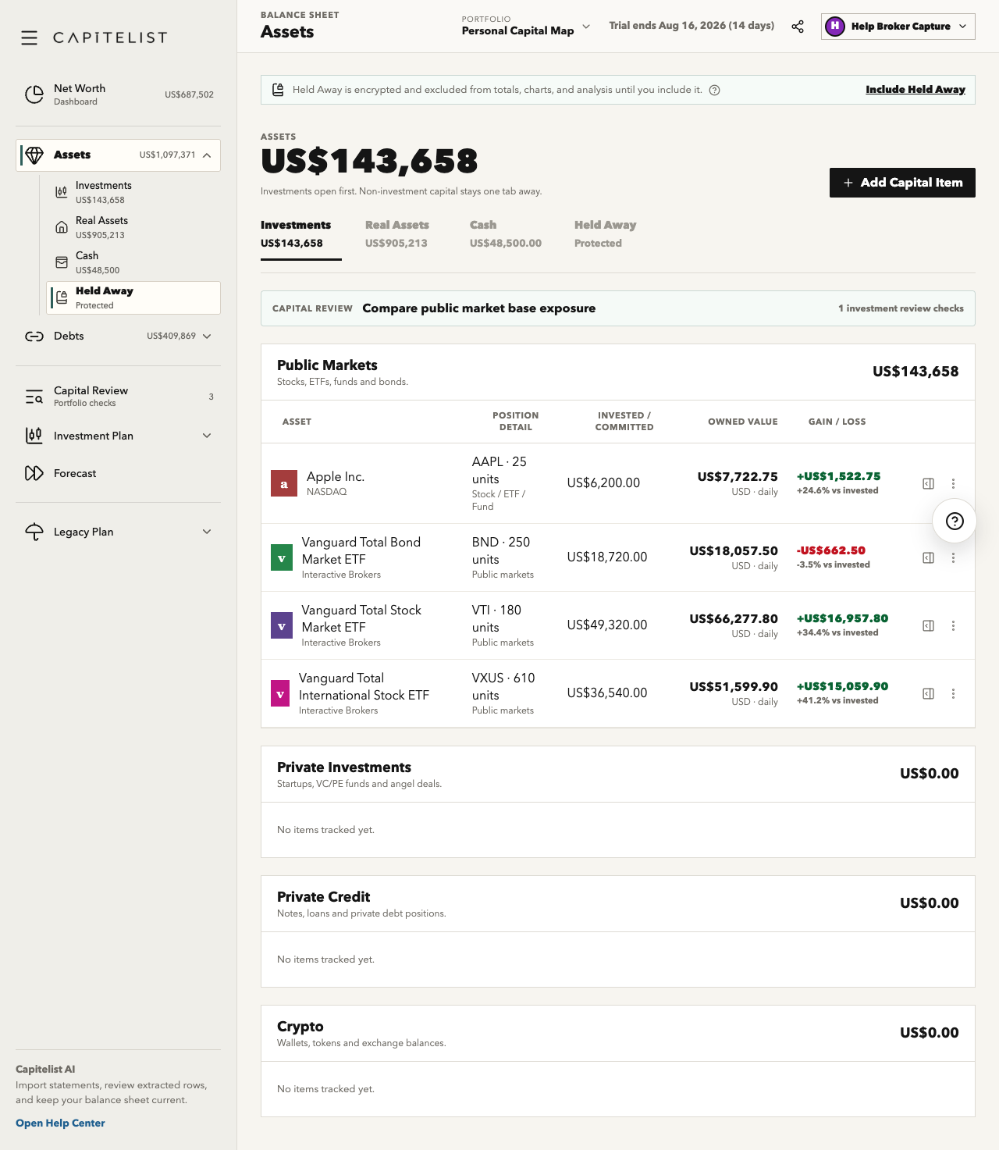Open more options for VTI row

click(953, 625)
